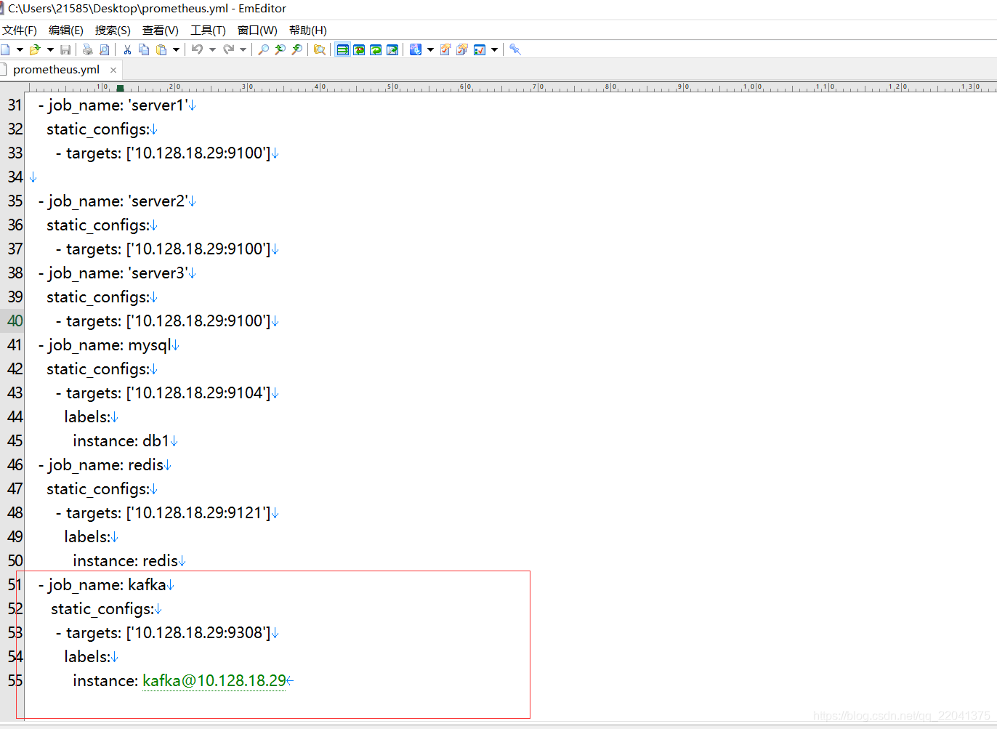Click the blue Plug-ins icon
Viewport: 997px width, 729px height.
coord(515,49)
